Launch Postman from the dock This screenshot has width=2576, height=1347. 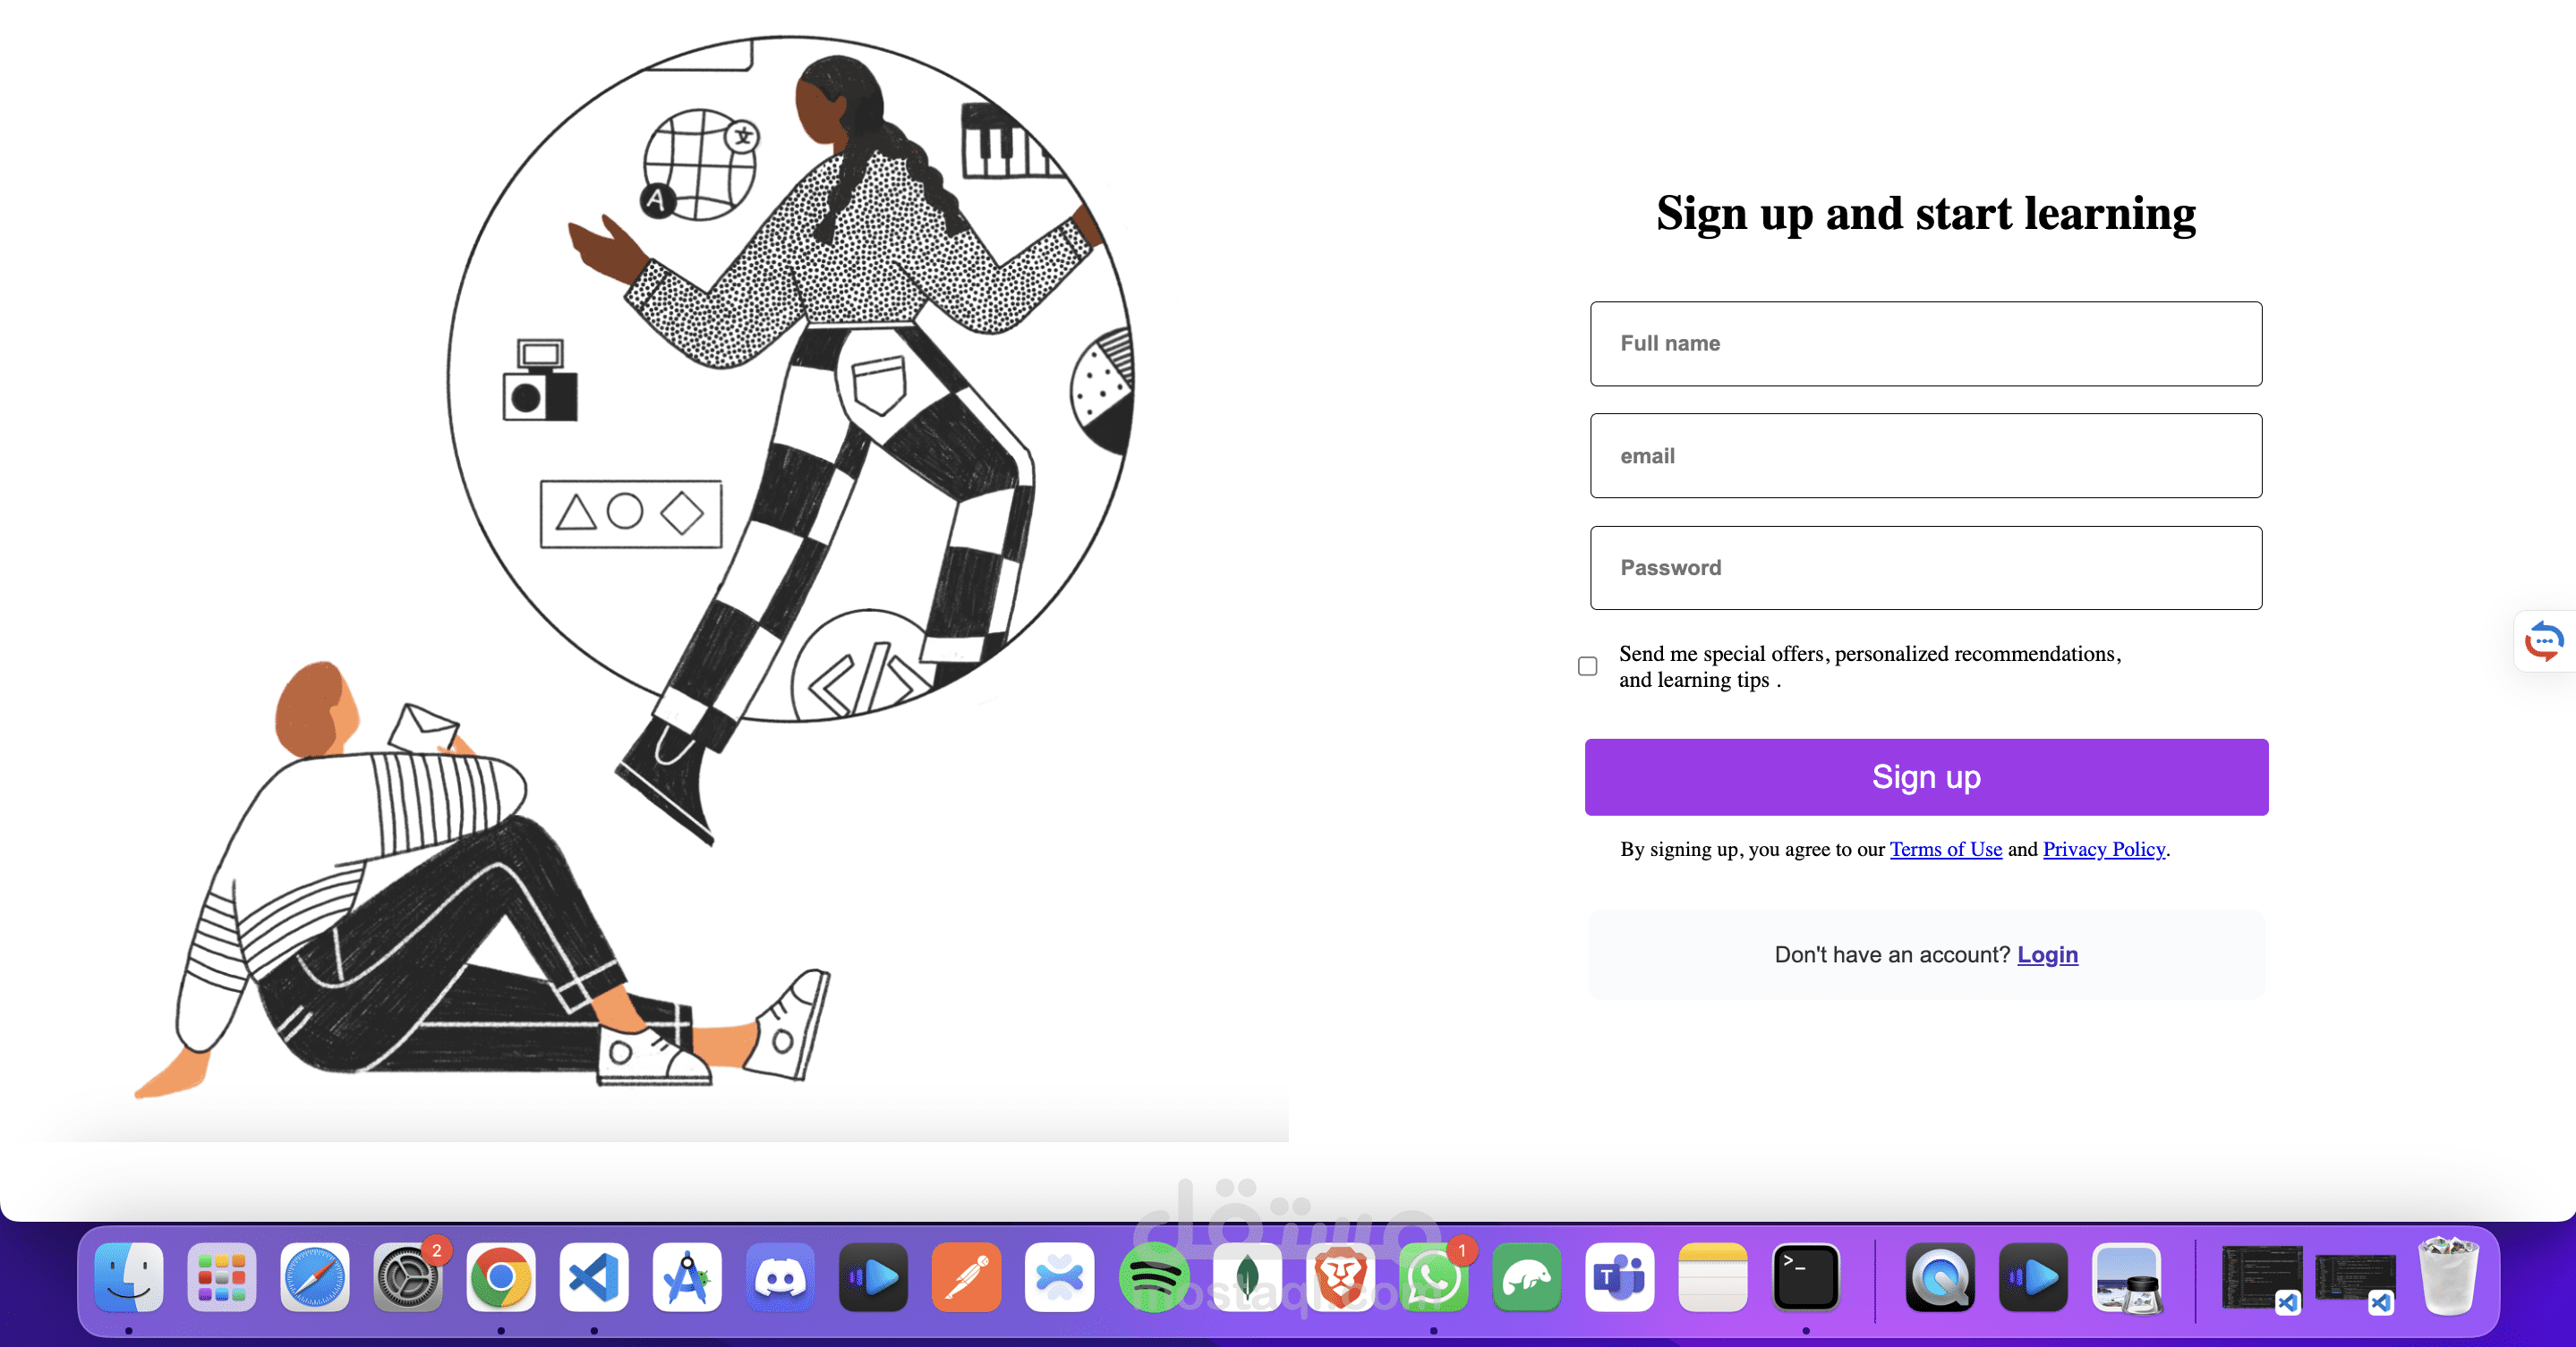966,1277
